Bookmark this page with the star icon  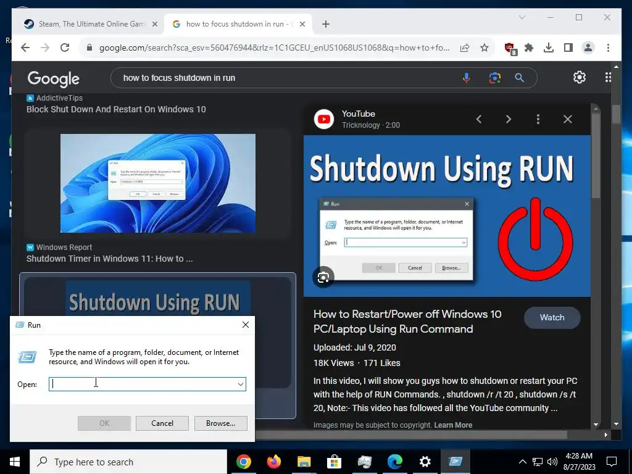pos(484,48)
